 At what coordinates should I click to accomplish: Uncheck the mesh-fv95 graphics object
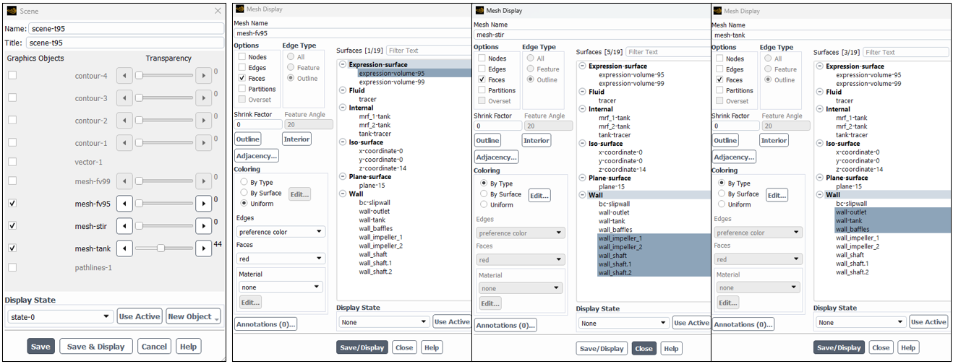(12, 204)
